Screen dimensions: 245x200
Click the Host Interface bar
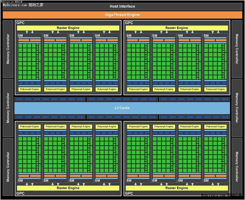[123, 6]
